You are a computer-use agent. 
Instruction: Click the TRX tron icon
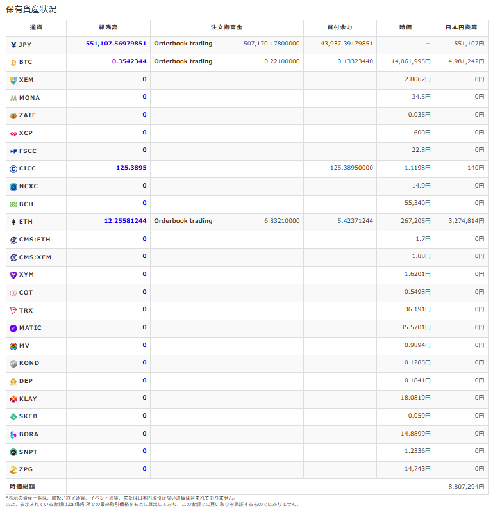[13, 311]
